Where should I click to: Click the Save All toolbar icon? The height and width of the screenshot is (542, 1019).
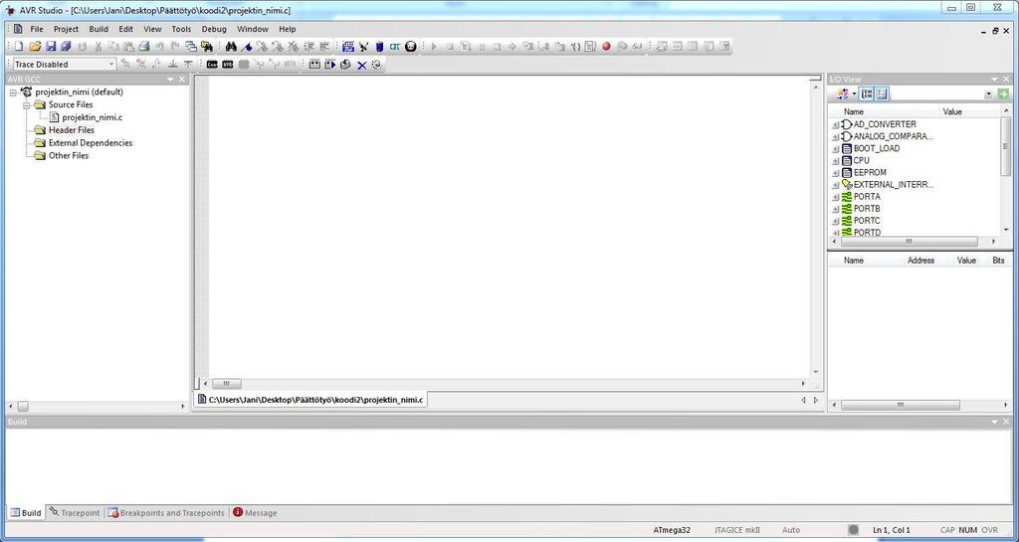point(66,46)
